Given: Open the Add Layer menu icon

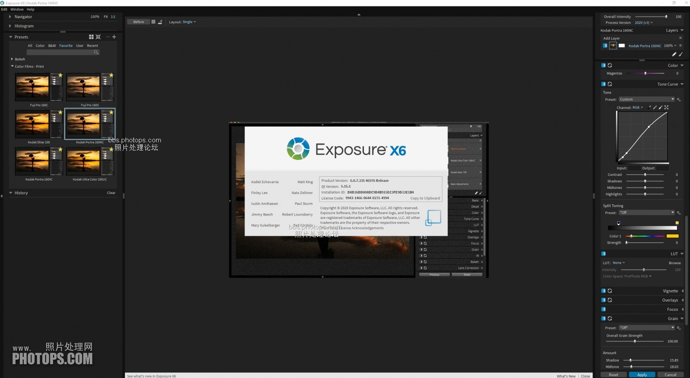Looking at the screenshot, I should tap(681, 38).
